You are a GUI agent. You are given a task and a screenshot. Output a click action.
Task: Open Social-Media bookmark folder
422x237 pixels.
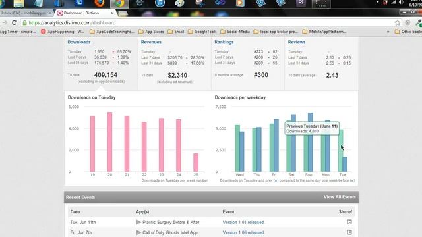(235, 32)
